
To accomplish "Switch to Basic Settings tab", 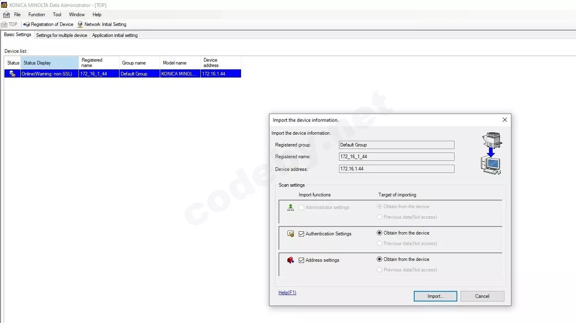I will (x=17, y=35).
